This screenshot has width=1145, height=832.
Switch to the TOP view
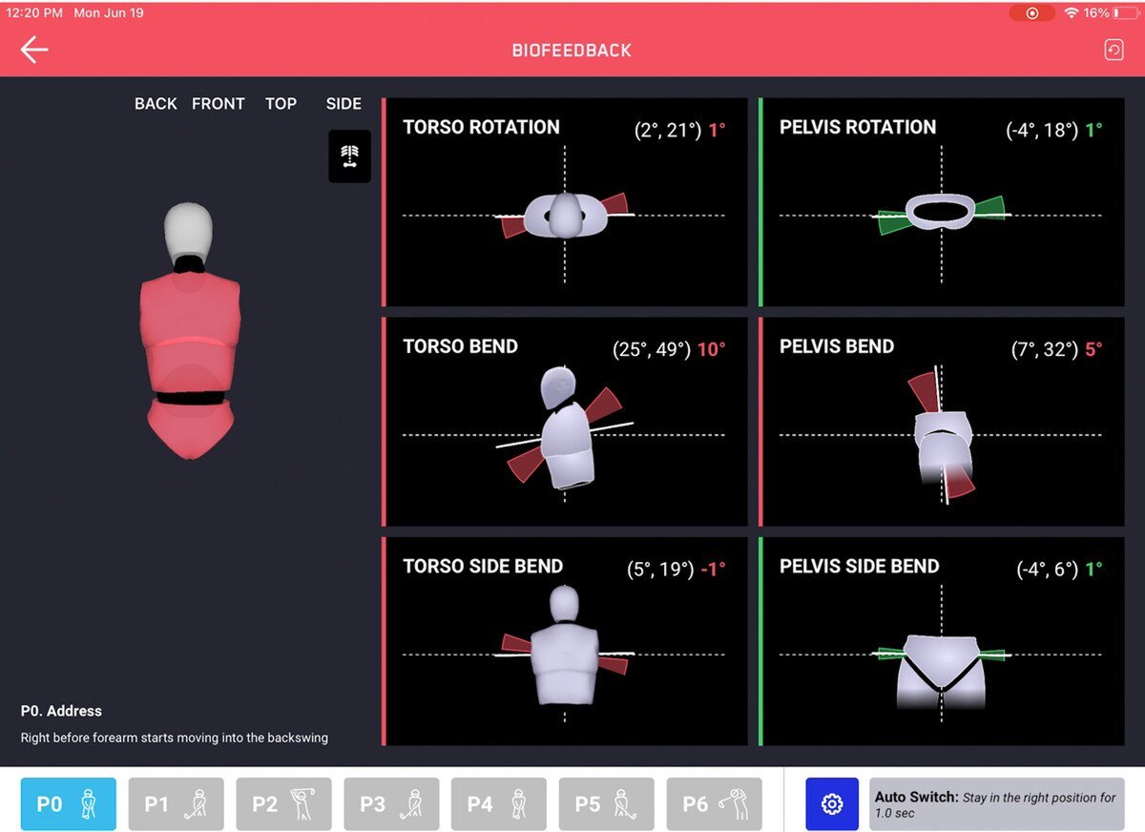(x=280, y=103)
